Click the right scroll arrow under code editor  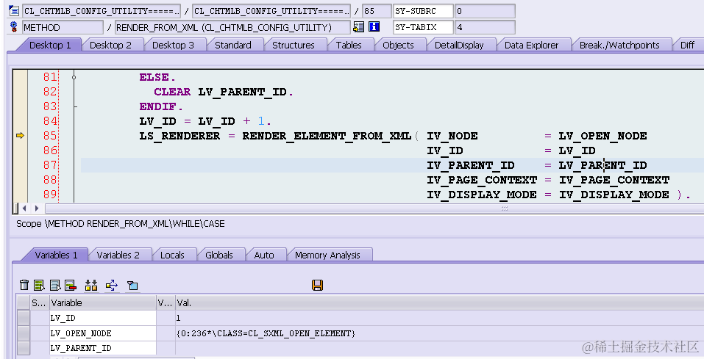[37, 208]
